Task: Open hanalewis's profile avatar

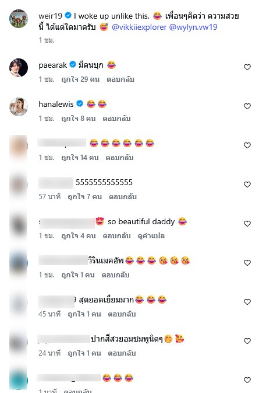Action: tap(19, 107)
